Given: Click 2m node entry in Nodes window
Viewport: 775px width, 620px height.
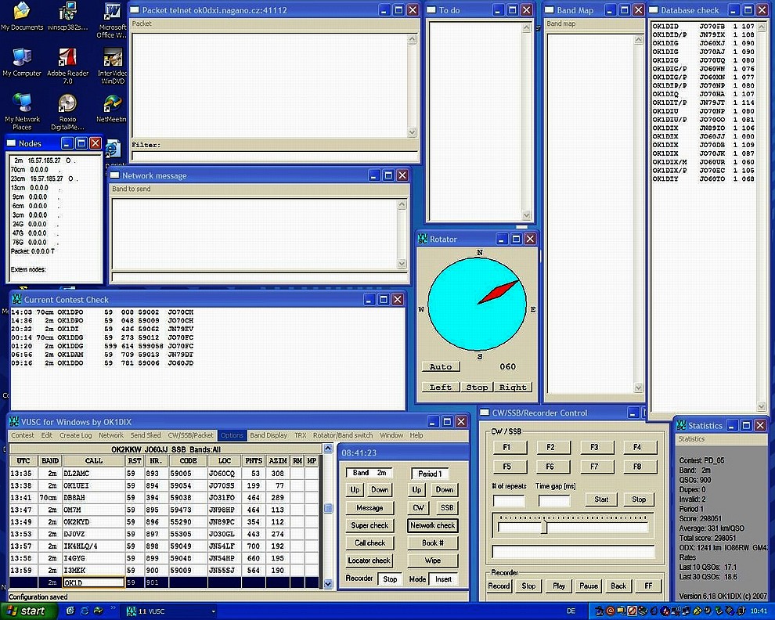Looking at the screenshot, I should click(45, 160).
